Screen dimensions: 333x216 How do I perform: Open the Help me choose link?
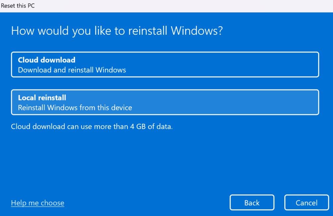tap(37, 203)
